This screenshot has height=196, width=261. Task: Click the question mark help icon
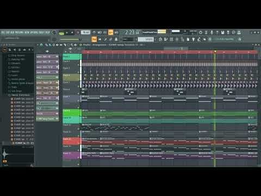217,33
